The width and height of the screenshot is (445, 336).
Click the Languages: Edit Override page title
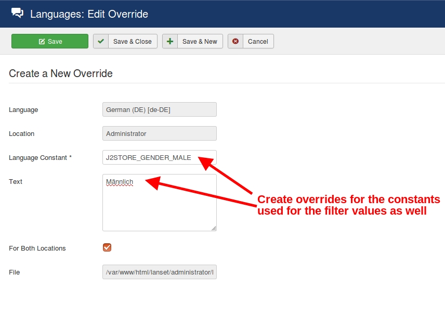click(89, 14)
